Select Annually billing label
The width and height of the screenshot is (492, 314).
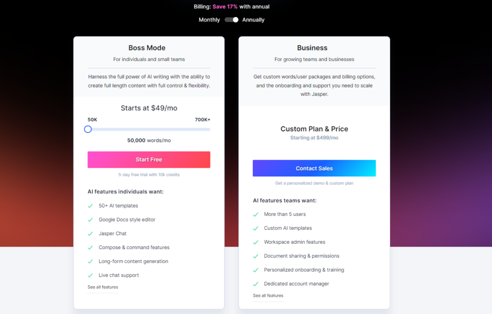coord(253,20)
